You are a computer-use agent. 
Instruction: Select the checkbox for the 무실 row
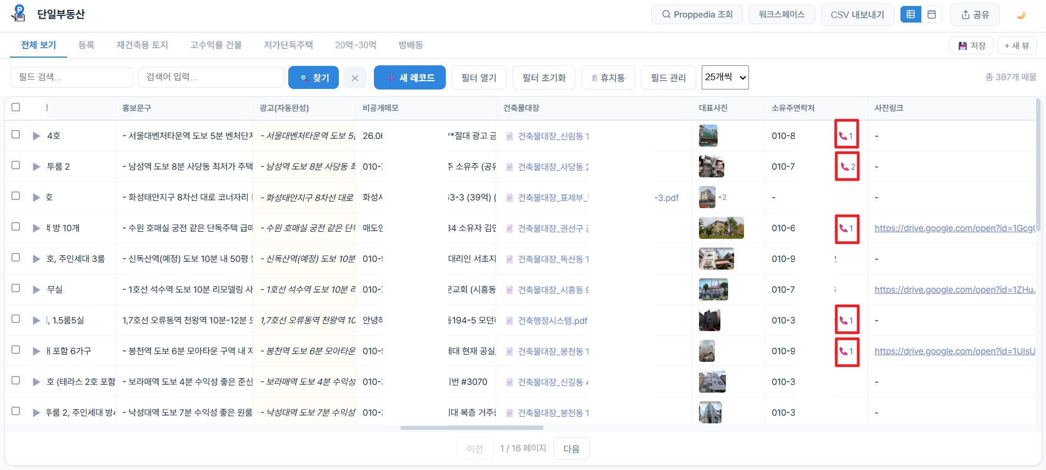click(x=16, y=288)
